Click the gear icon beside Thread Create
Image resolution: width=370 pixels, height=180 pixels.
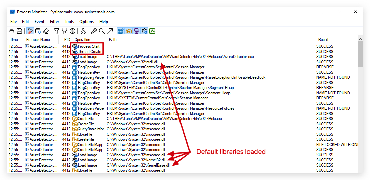(x=75, y=52)
